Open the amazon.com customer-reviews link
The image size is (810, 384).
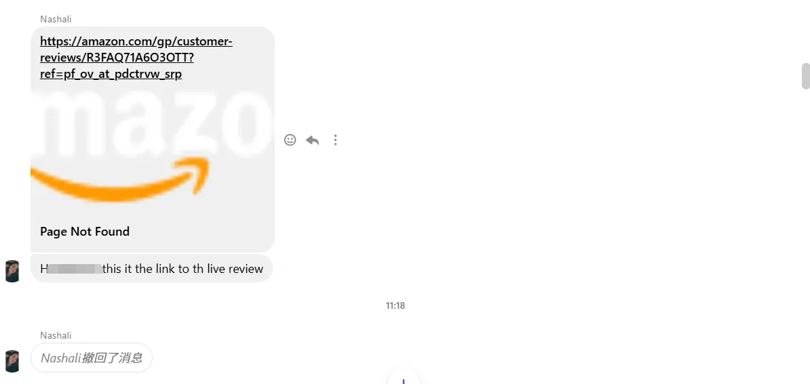click(136, 57)
